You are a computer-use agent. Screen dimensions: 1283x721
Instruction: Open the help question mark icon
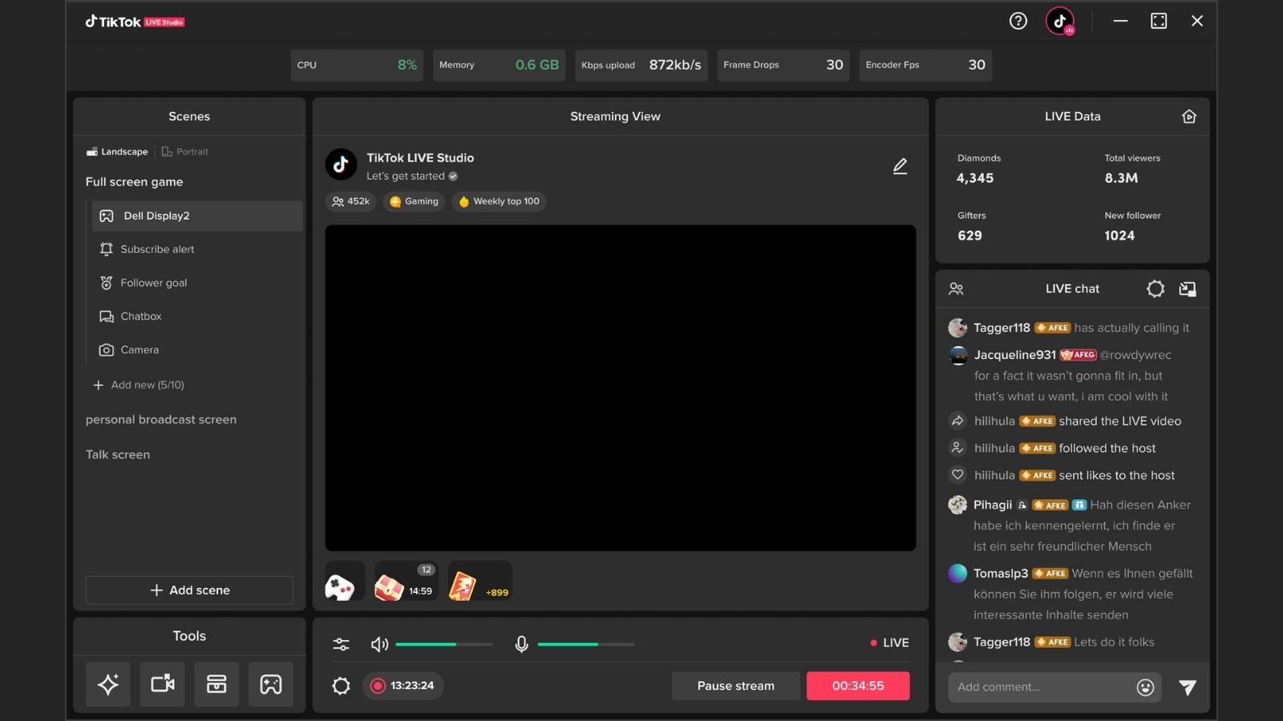(x=1018, y=22)
